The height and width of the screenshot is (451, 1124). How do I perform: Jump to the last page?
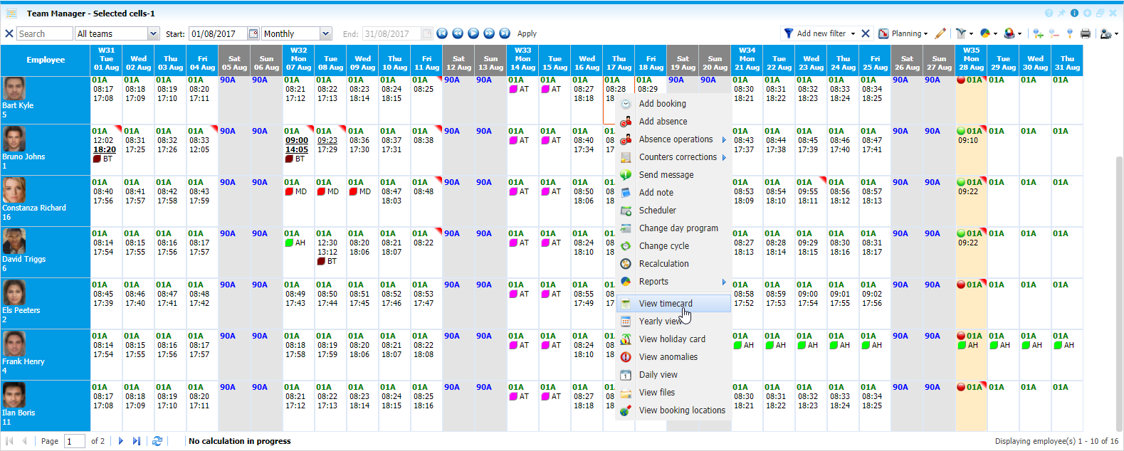coord(137,441)
